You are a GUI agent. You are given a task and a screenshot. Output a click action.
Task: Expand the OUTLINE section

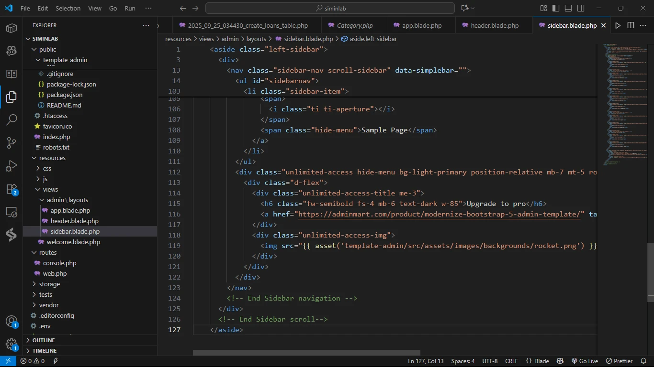click(43, 340)
